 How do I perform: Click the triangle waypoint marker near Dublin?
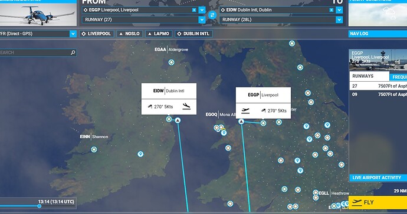pos(178,121)
